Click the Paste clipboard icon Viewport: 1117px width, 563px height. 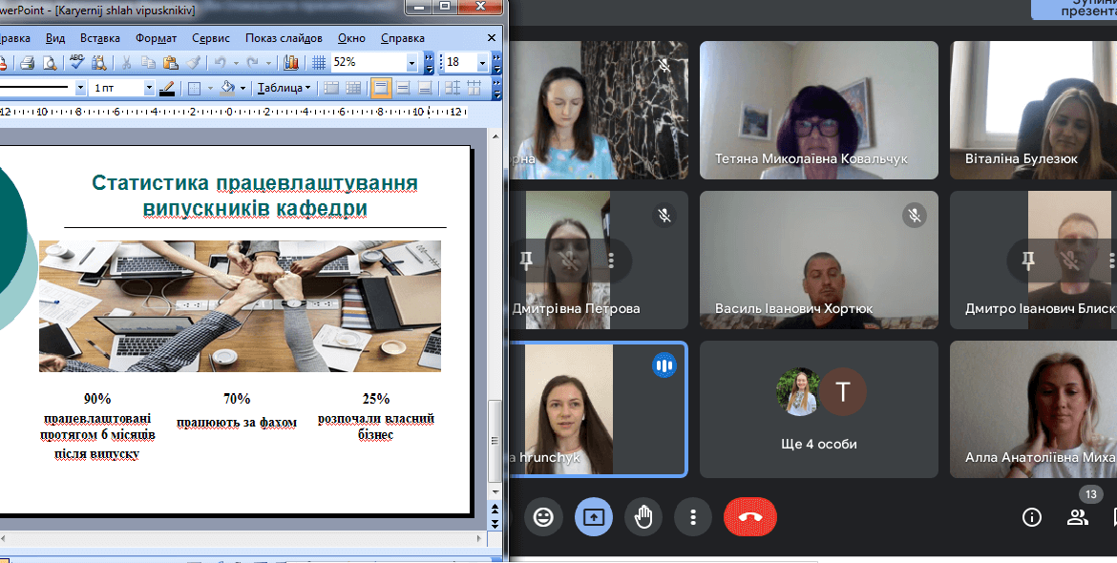170,63
